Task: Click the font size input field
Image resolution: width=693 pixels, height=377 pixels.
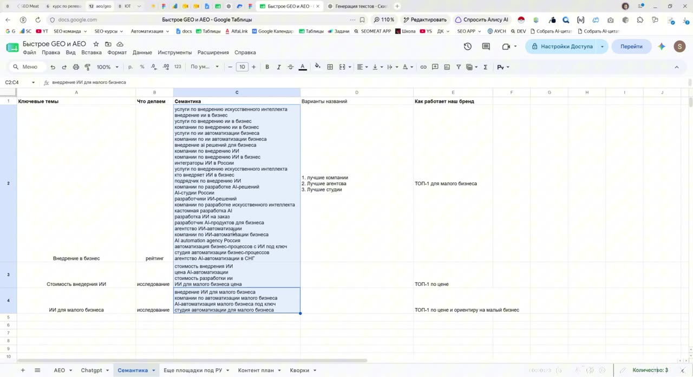Action: tap(242, 67)
